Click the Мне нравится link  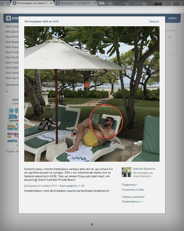68,186
